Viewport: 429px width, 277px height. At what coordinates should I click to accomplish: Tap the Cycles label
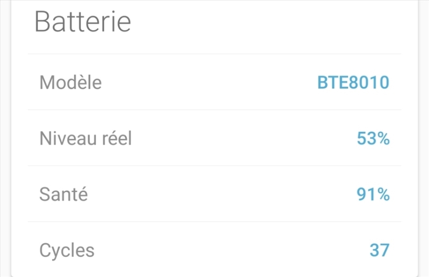tap(66, 250)
